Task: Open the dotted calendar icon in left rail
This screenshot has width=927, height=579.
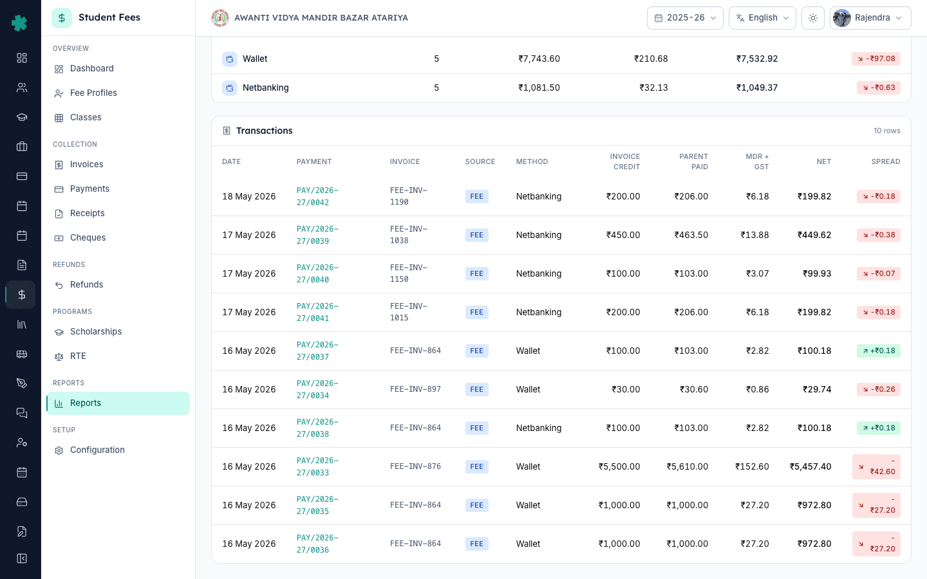Action: 22,472
